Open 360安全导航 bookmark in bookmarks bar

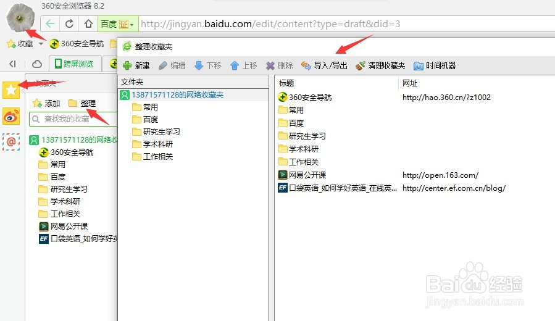(x=77, y=44)
